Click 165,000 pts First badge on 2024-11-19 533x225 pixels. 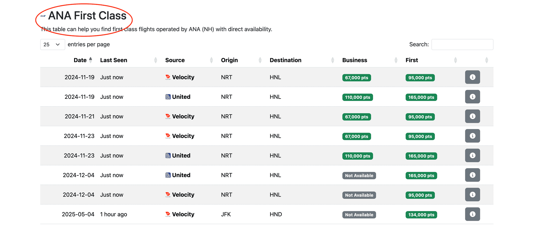[421, 97]
